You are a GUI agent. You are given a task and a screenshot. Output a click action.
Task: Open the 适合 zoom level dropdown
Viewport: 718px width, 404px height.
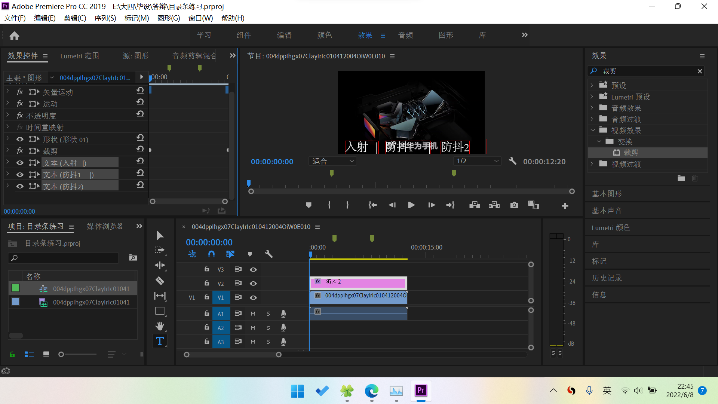pos(333,161)
